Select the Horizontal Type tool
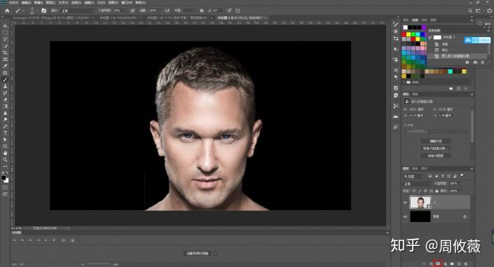Viewport: 494px width, 267px height. (x=5, y=133)
